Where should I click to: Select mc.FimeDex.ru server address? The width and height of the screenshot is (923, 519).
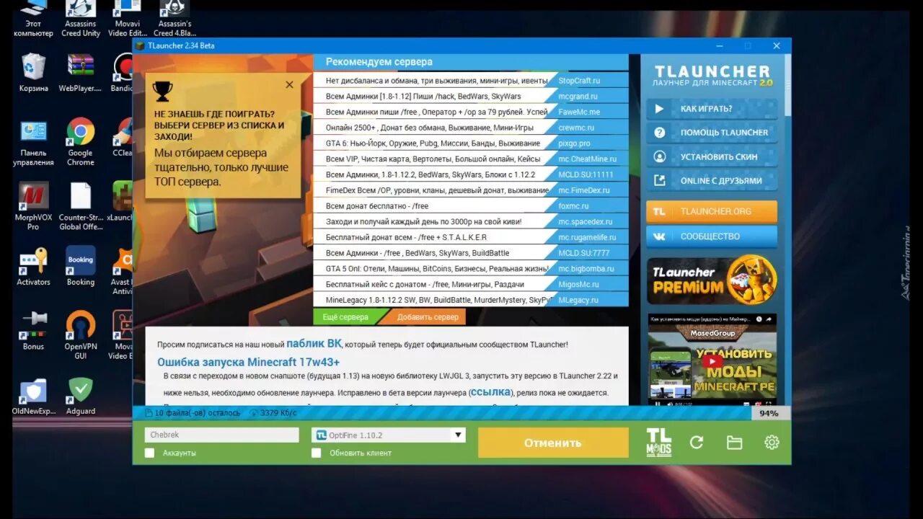[x=584, y=190]
